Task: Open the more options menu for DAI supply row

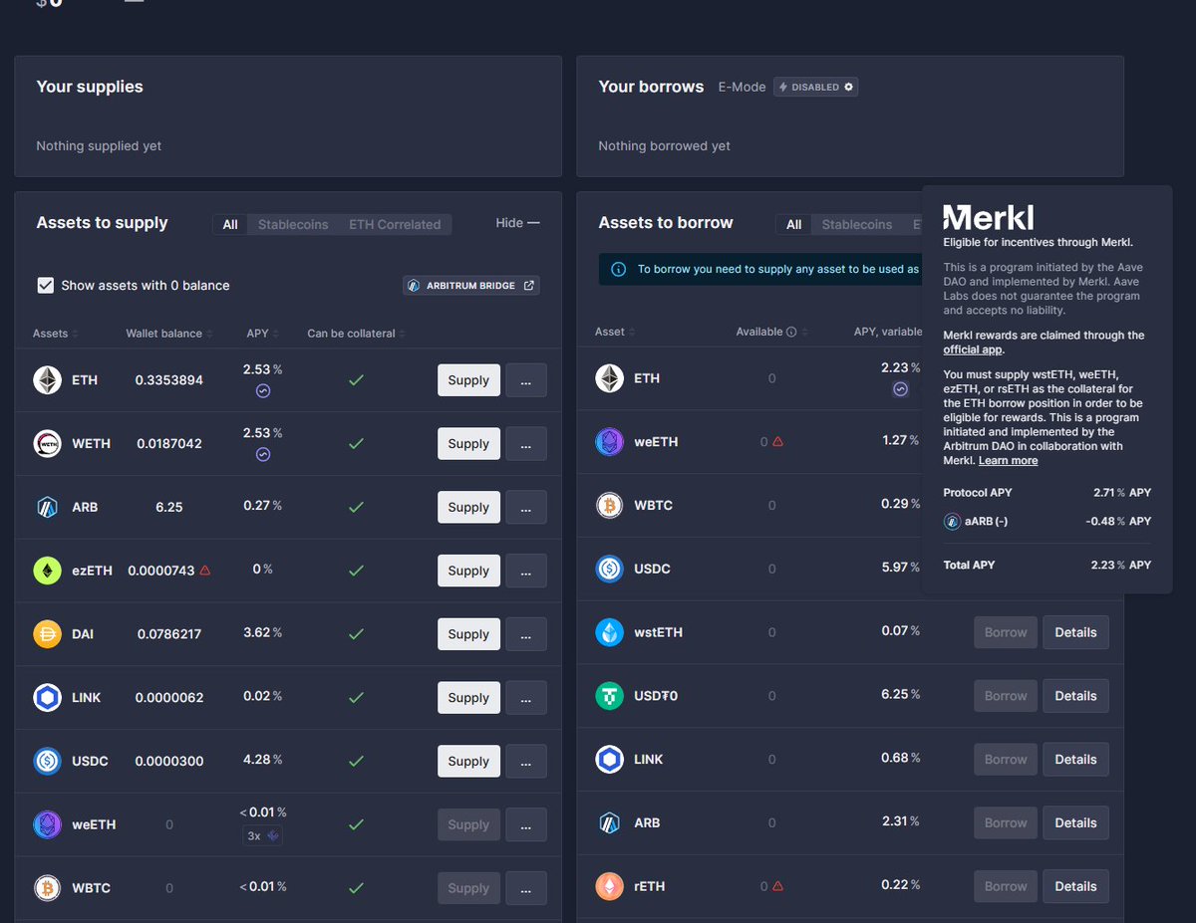Action: click(x=526, y=634)
